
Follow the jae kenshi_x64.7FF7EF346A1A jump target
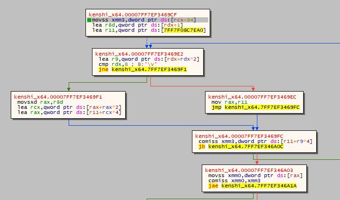(x=259, y=186)
